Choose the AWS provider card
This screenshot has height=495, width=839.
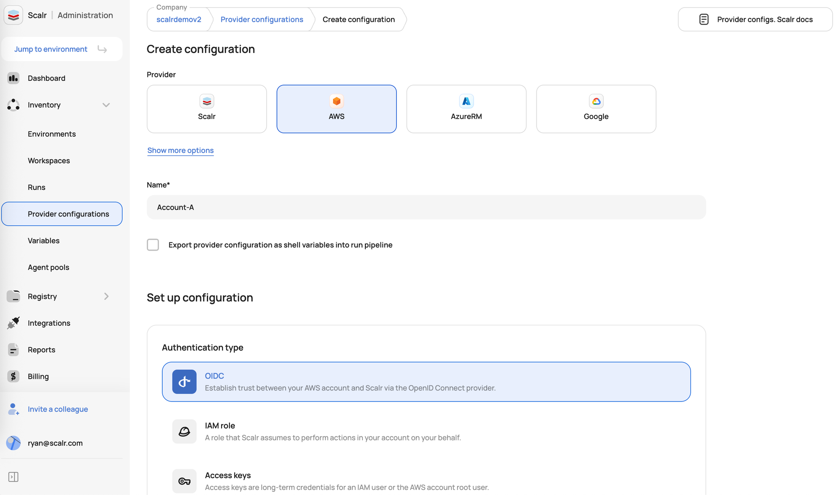(336, 109)
